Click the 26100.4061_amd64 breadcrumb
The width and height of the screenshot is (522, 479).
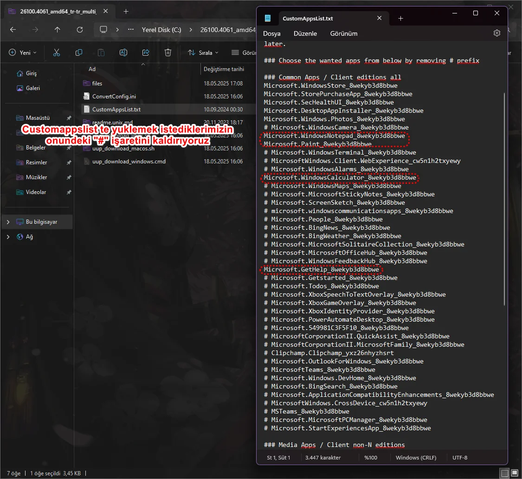pos(228,30)
